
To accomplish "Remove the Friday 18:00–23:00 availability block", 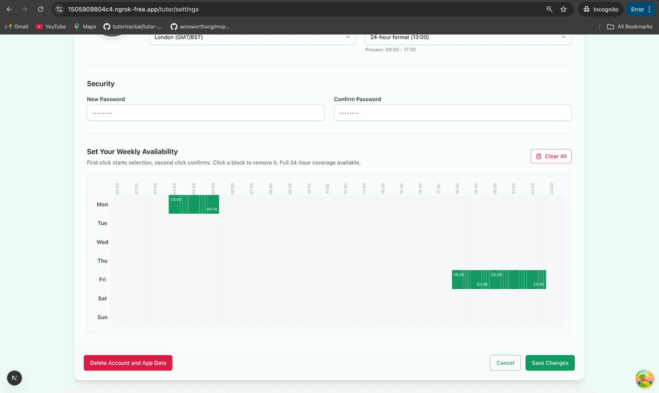I will pyautogui.click(x=499, y=280).
